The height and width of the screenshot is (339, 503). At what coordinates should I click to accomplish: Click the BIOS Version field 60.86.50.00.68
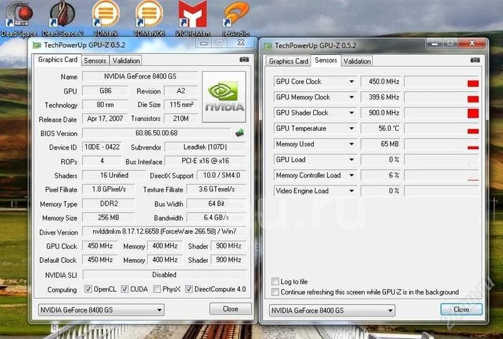(156, 133)
